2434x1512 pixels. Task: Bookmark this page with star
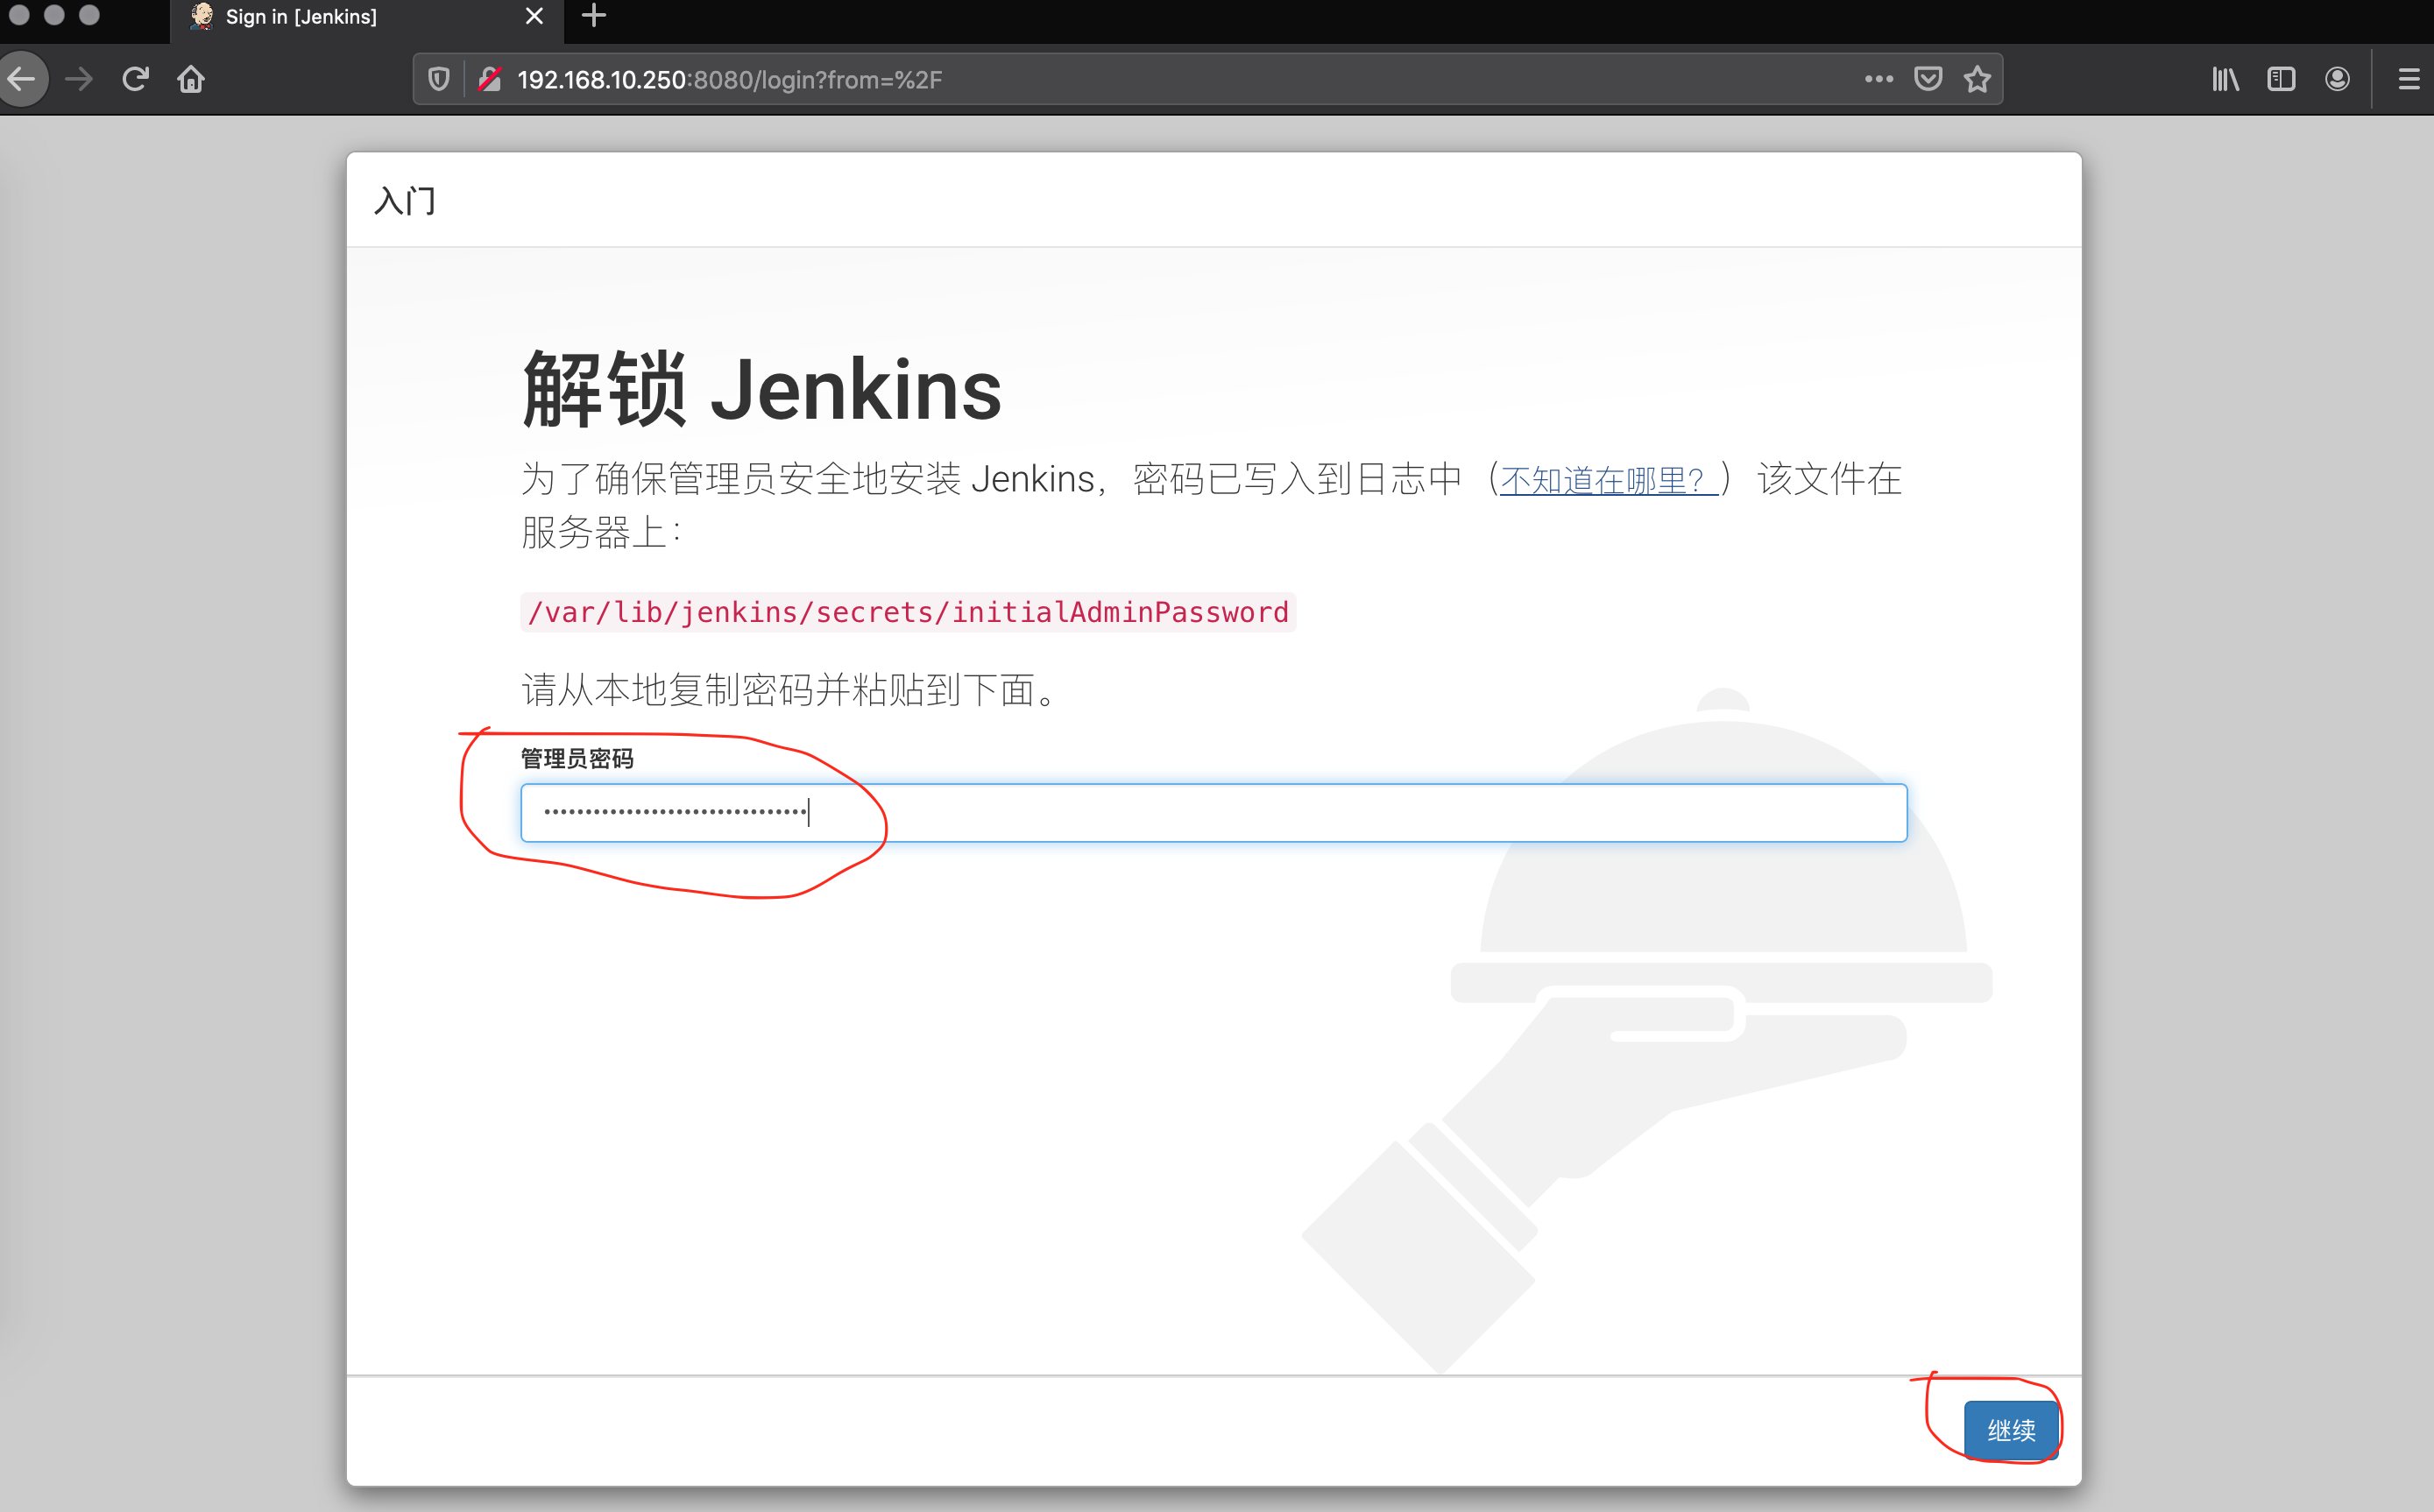[x=1977, y=79]
